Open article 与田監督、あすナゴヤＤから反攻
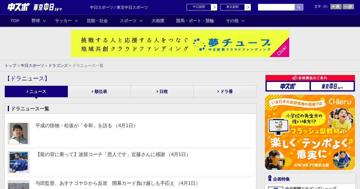 click(118, 183)
